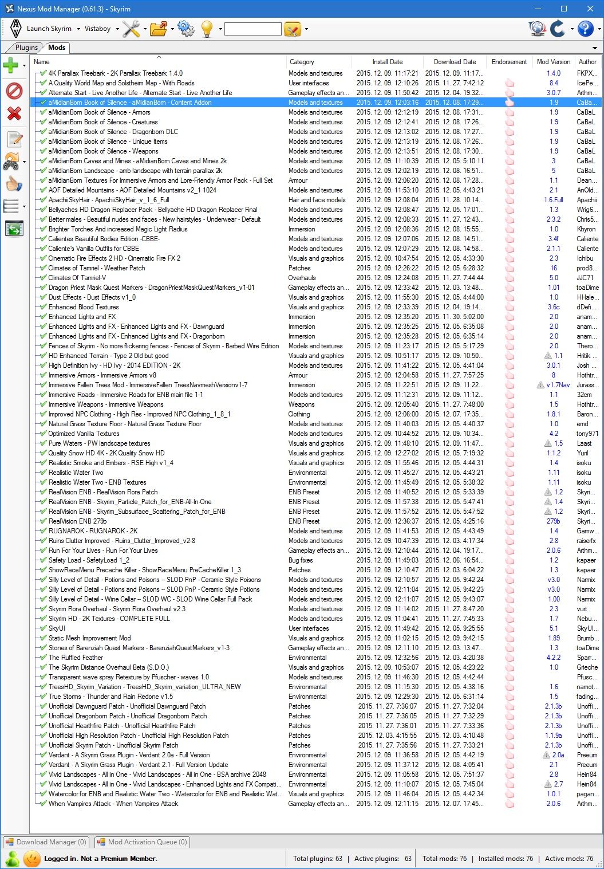Click the green plus Add Mod icon
This screenshot has height=869, width=604.
click(11, 65)
